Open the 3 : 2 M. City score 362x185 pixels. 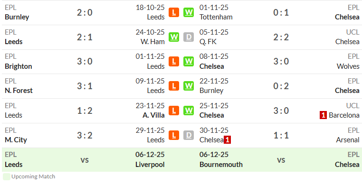pyautogui.click(x=85, y=135)
